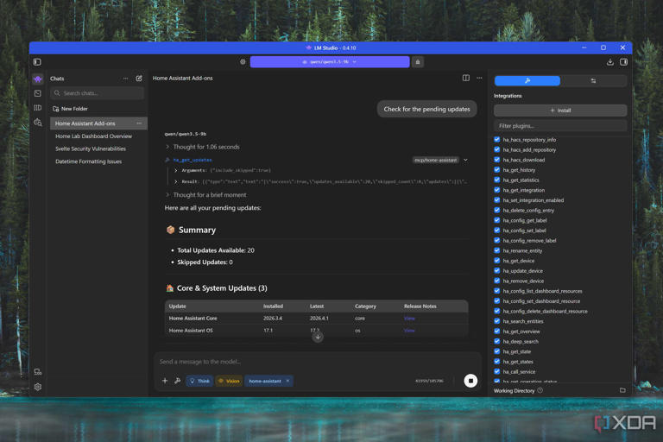Expand the 'Thought for 1.06 seconds' section

(x=167, y=147)
